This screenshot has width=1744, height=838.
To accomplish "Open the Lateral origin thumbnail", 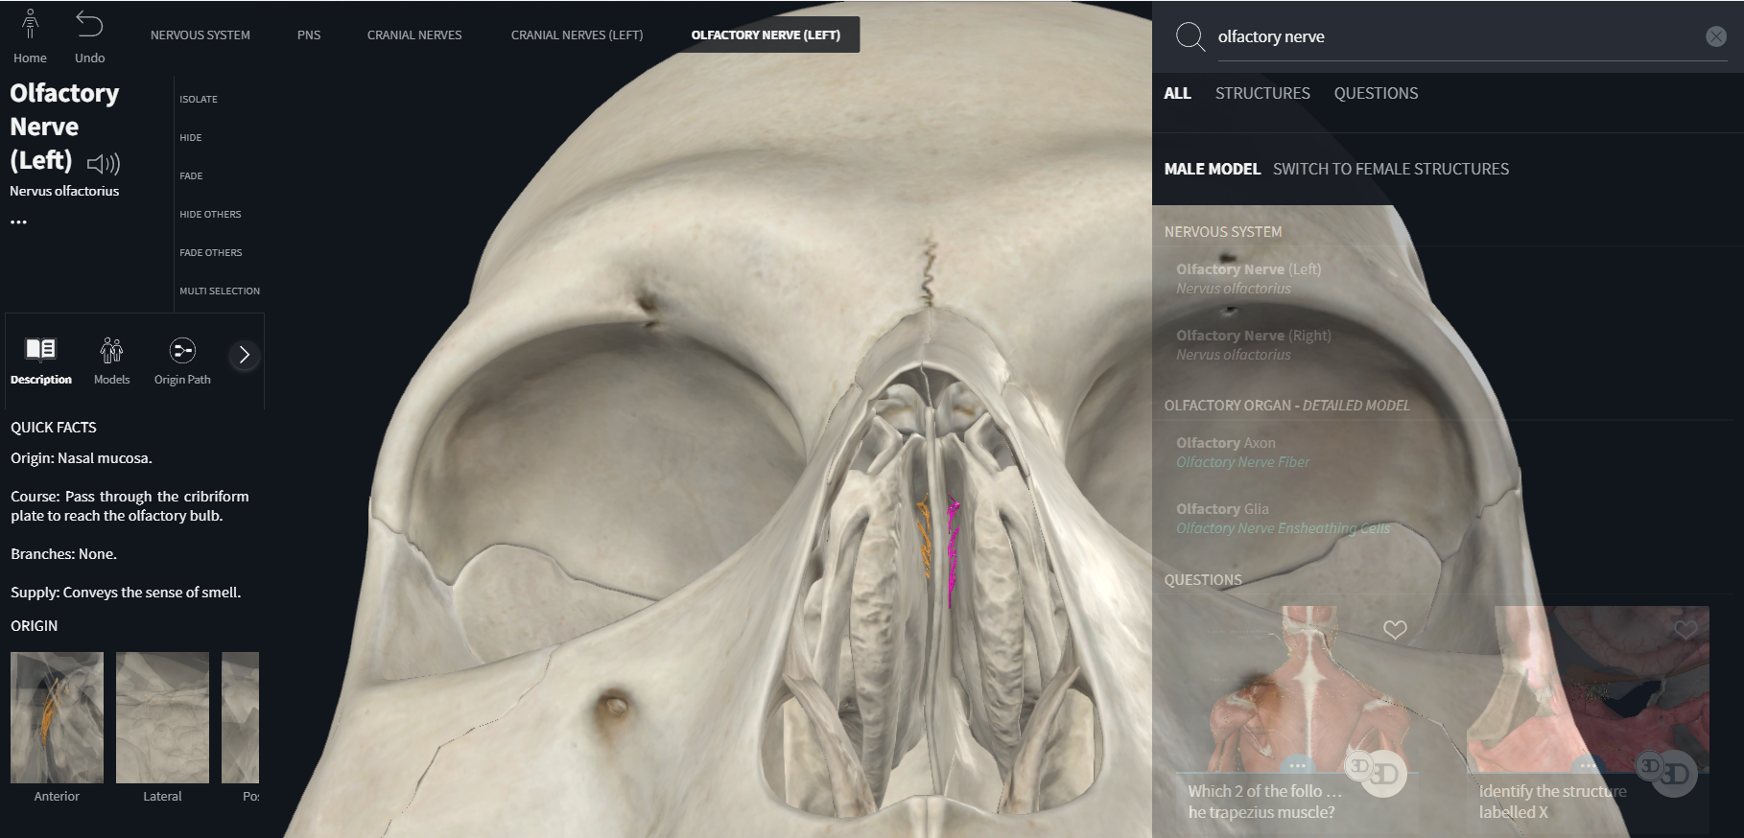I will click(162, 717).
